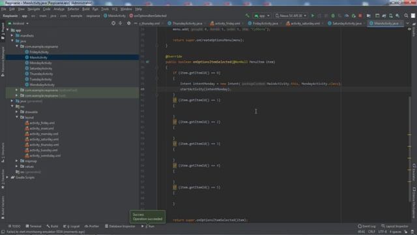The width and height of the screenshot is (417, 235).
Task: Expand the mipmap folder
Action: click(17, 161)
